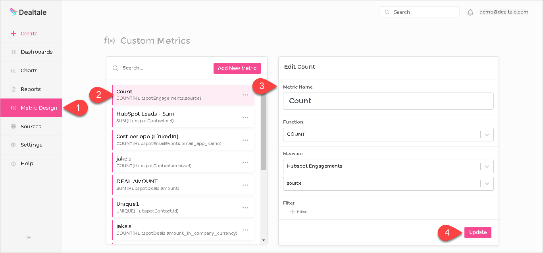Open the Hubspot Engagements measure dropdown
Image resolution: width=543 pixels, height=253 pixels.
pyautogui.click(x=388, y=166)
